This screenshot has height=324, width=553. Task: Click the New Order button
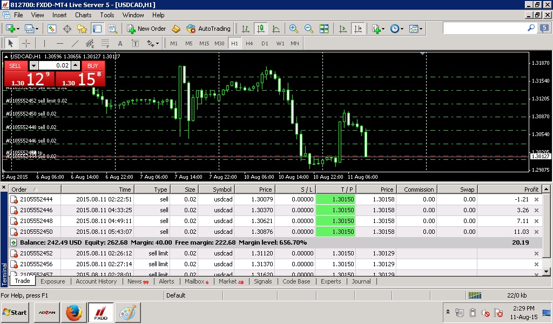(x=146, y=29)
